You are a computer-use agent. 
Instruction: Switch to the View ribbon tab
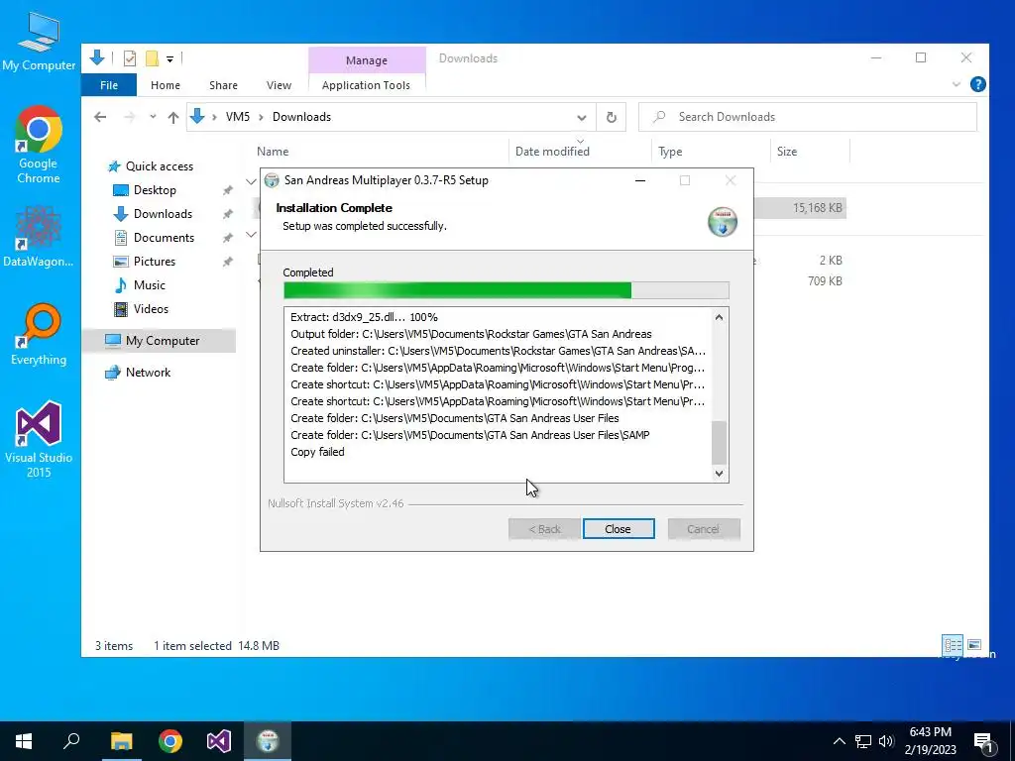point(279,85)
